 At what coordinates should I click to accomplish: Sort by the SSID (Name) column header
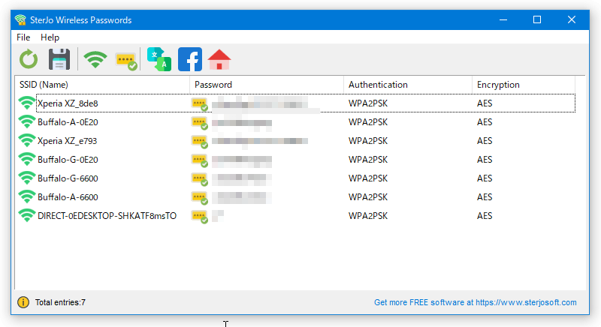[x=102, y=85]
